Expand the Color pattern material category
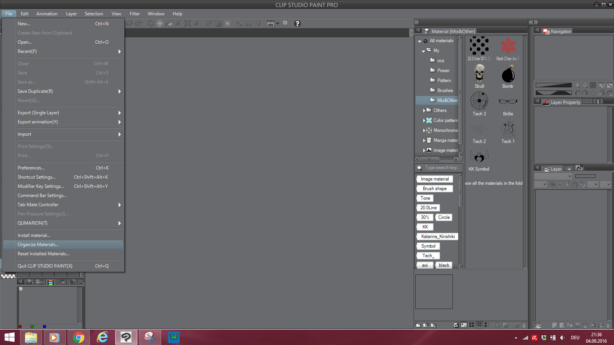The width and height of the screenshot is (614, 345). click(x=424, y=120)
